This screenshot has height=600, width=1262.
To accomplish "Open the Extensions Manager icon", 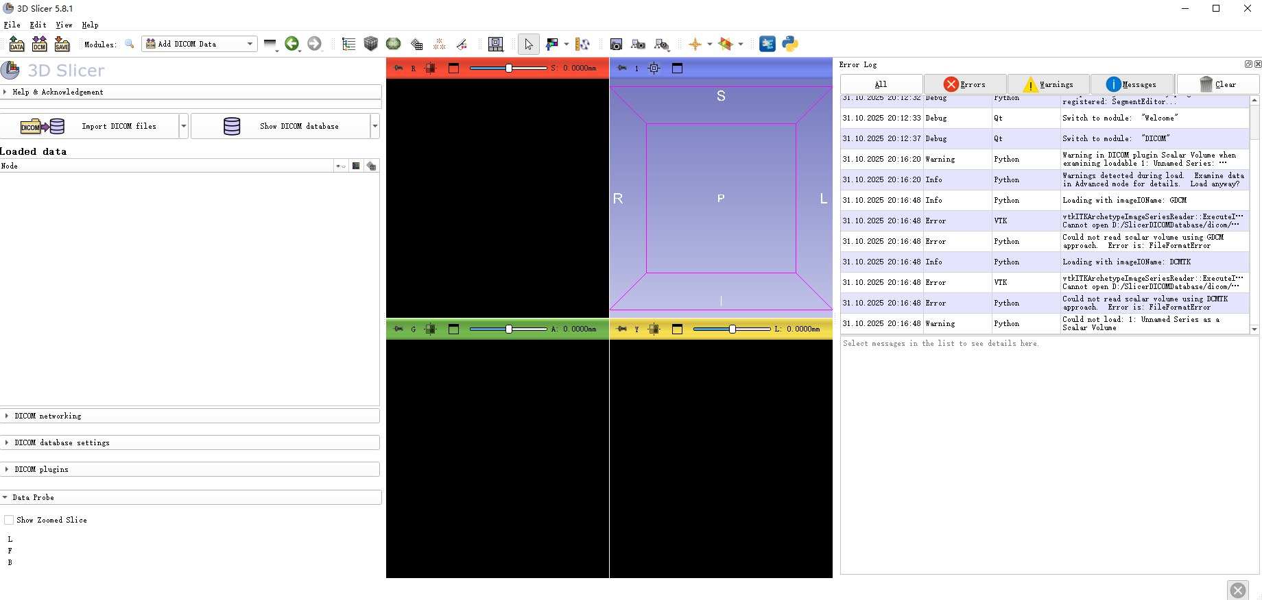I will (x=767, y=45).
